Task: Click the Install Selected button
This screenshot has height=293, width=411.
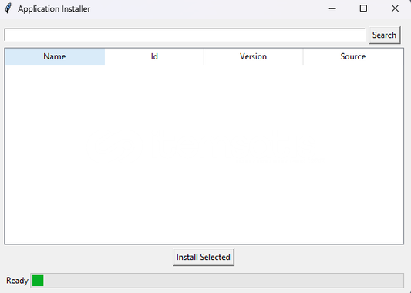Action: point(204,257)
